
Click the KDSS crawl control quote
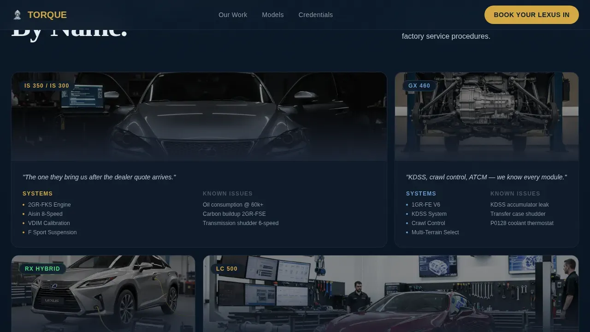click(x=486, y=177)
